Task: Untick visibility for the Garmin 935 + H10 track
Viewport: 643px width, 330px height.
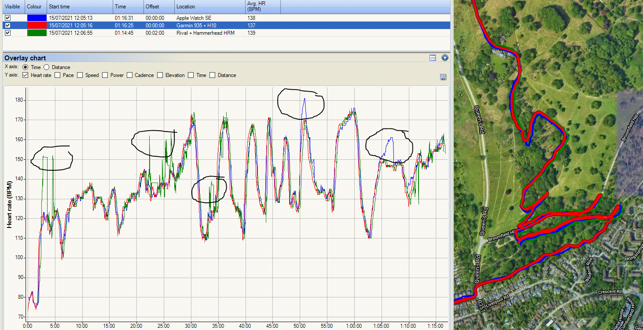Action: click(x=7, y=26)
